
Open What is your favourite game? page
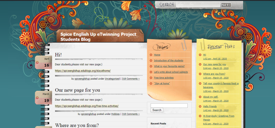pyautogui.click(x=169, y=66)
